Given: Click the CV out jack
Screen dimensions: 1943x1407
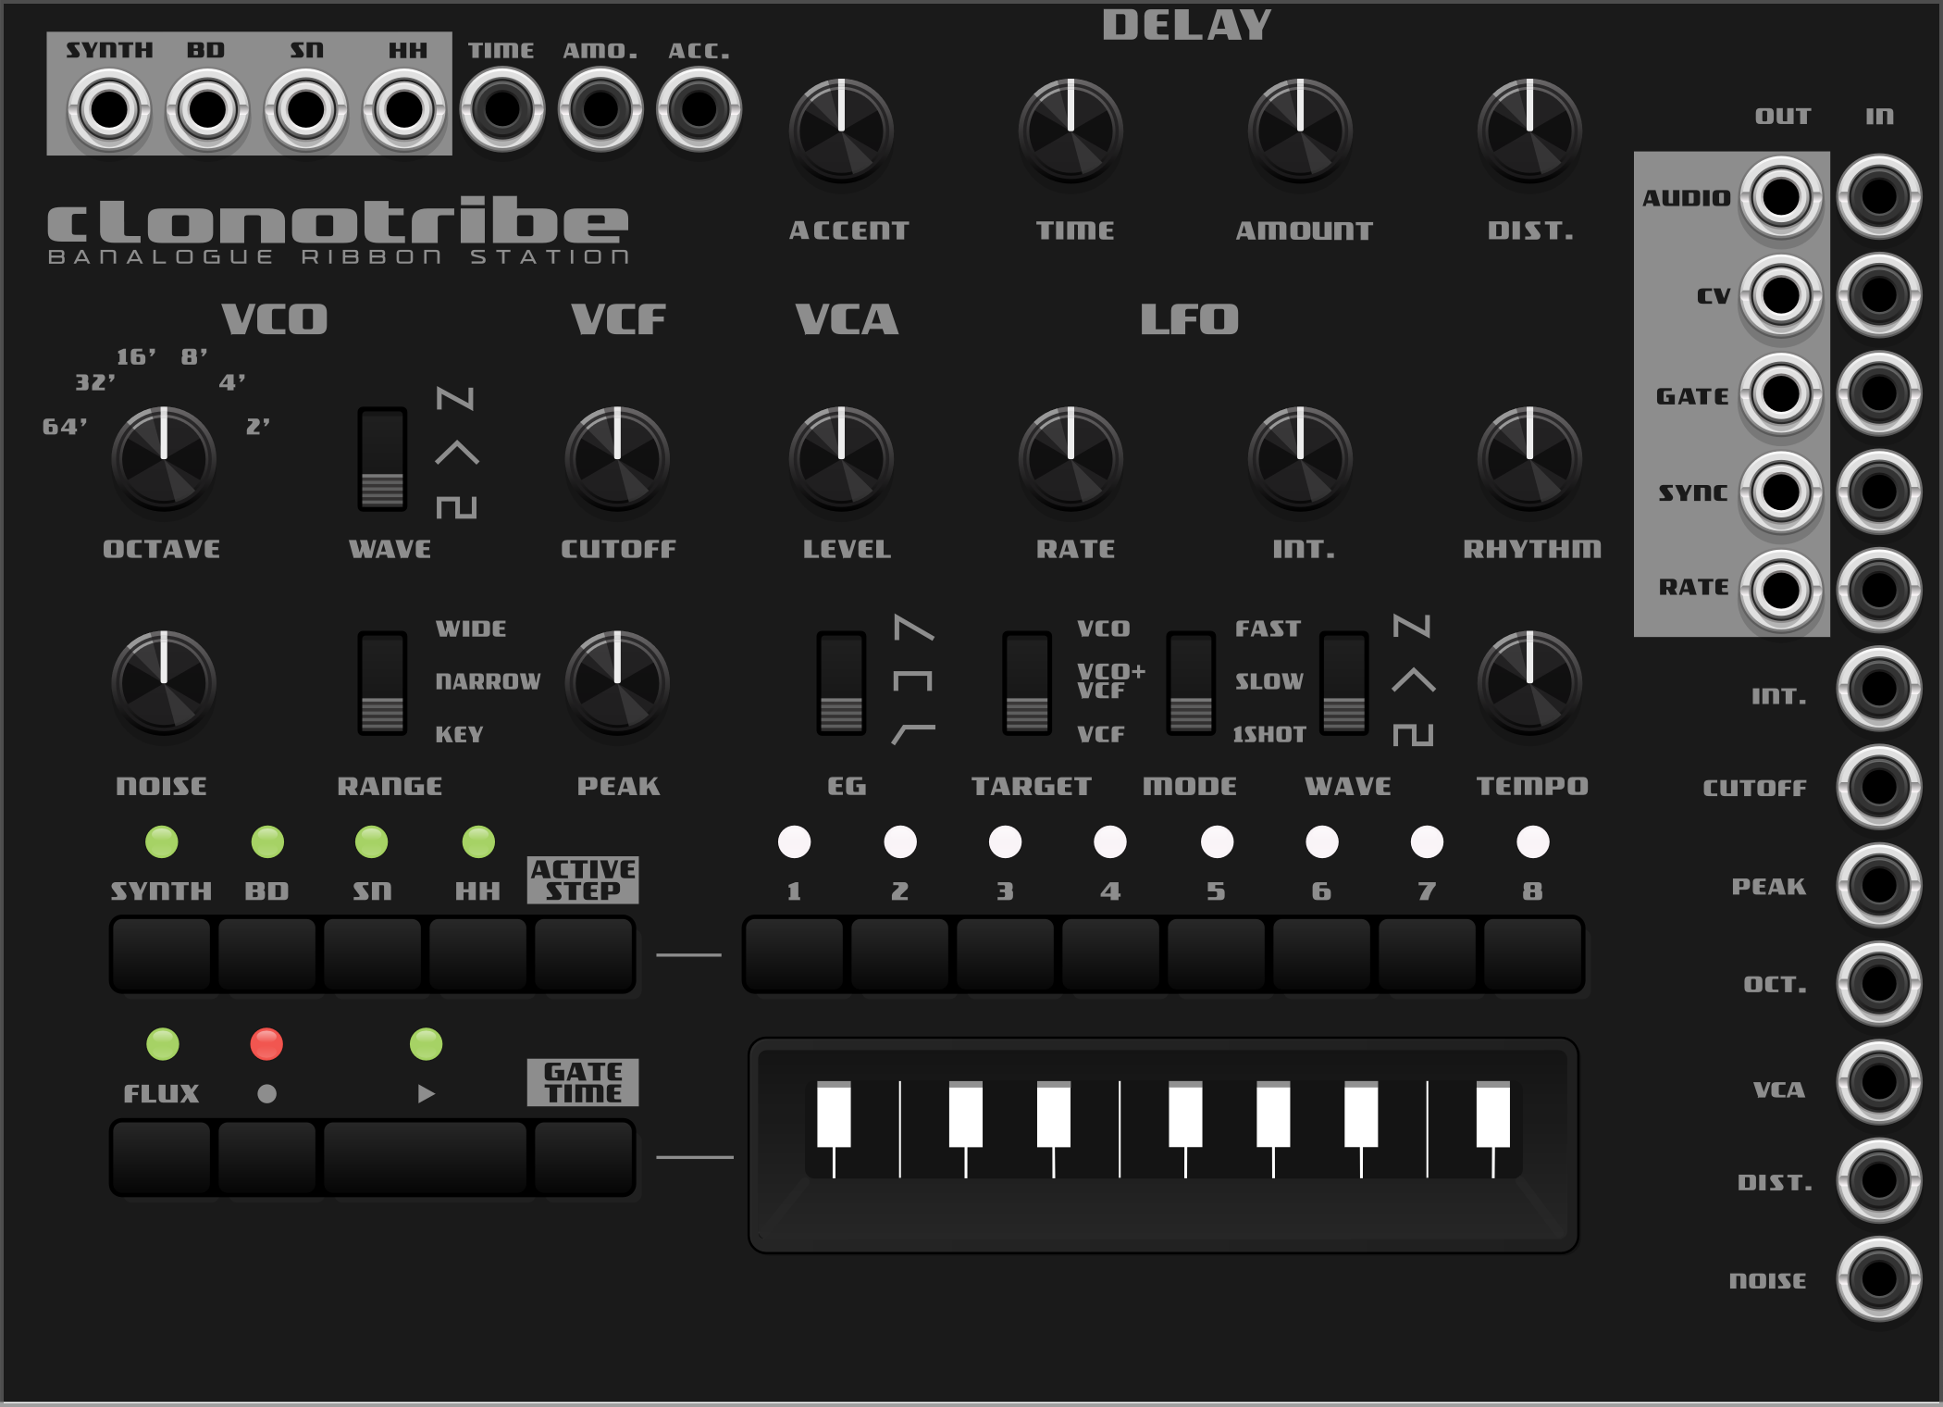Looking at the screenshot, I should coord(1780,295).
